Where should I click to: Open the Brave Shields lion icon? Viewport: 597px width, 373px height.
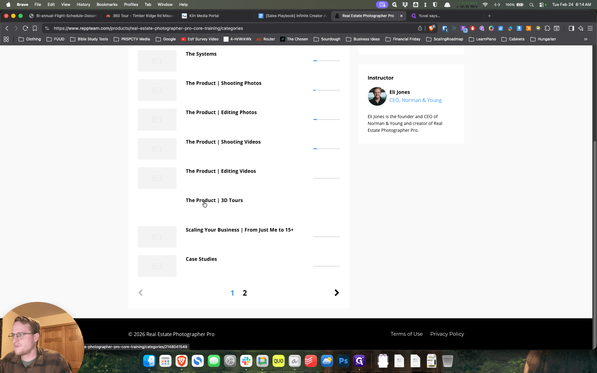[432, 28]
